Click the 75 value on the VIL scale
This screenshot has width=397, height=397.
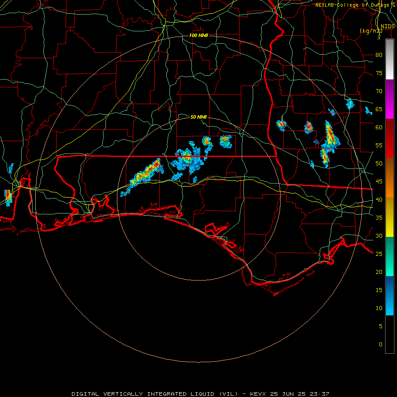379,73
